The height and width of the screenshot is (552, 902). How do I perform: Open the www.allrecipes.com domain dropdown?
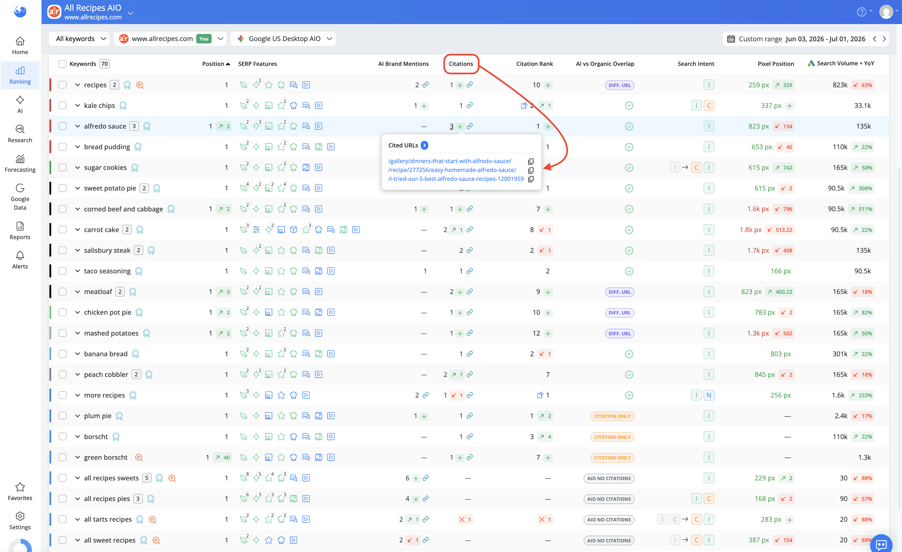[170, 39]
